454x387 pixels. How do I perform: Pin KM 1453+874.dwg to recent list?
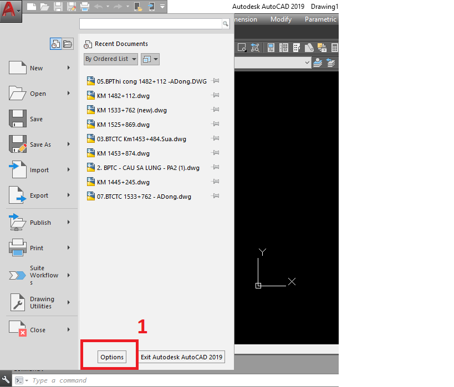tap(216, 152)
